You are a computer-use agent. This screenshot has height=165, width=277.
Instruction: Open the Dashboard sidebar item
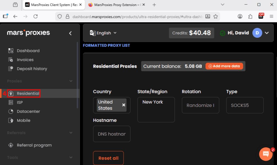[24, 51]
